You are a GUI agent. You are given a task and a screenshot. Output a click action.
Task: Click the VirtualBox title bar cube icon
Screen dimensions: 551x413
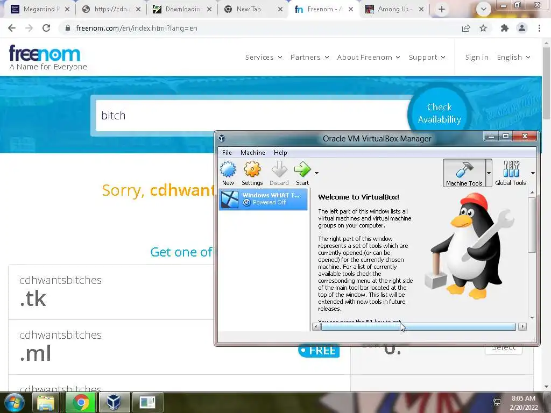pos(222,138)
